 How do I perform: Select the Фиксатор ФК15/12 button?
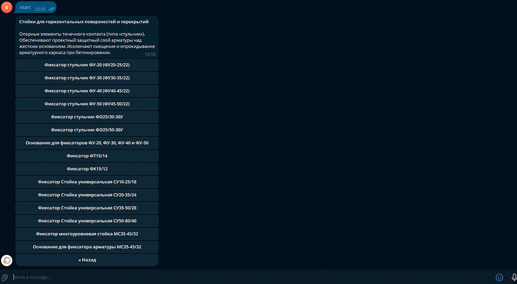(x=87, y=169)
